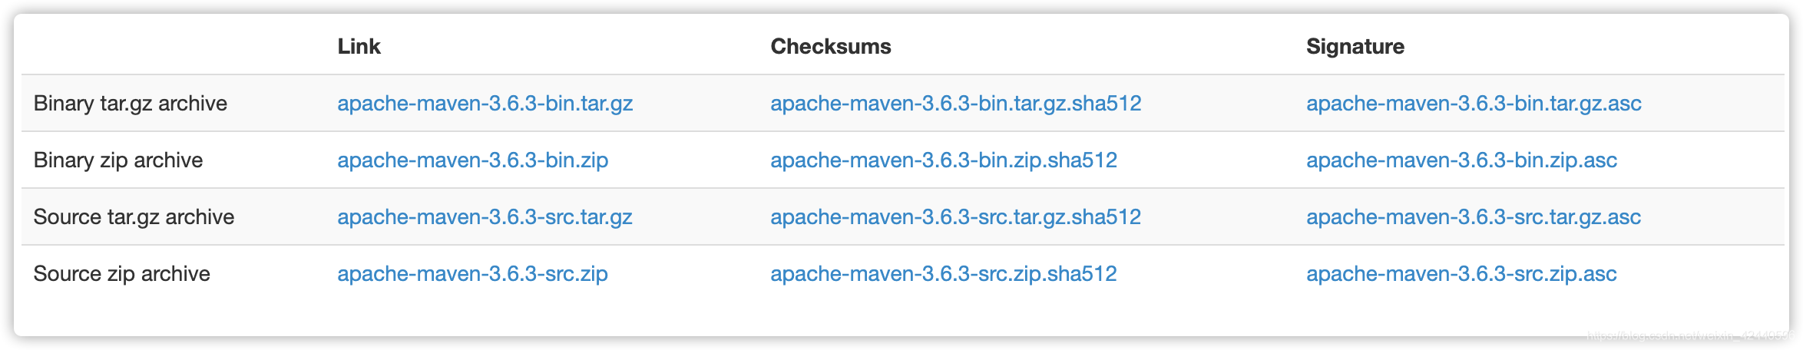Select the Binary tar.gz archive row label

pos(131,104)
